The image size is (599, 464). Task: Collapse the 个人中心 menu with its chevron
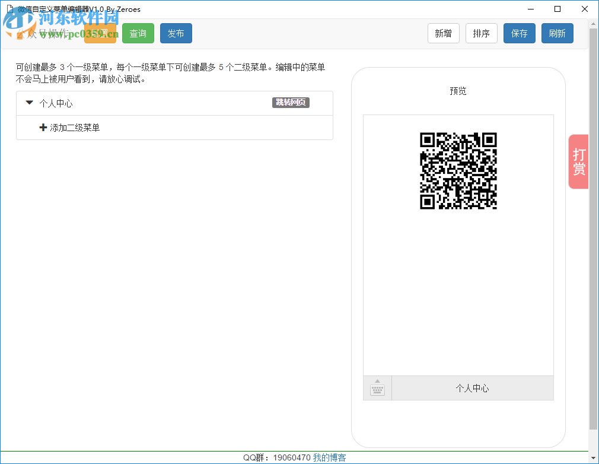point(29,102)
